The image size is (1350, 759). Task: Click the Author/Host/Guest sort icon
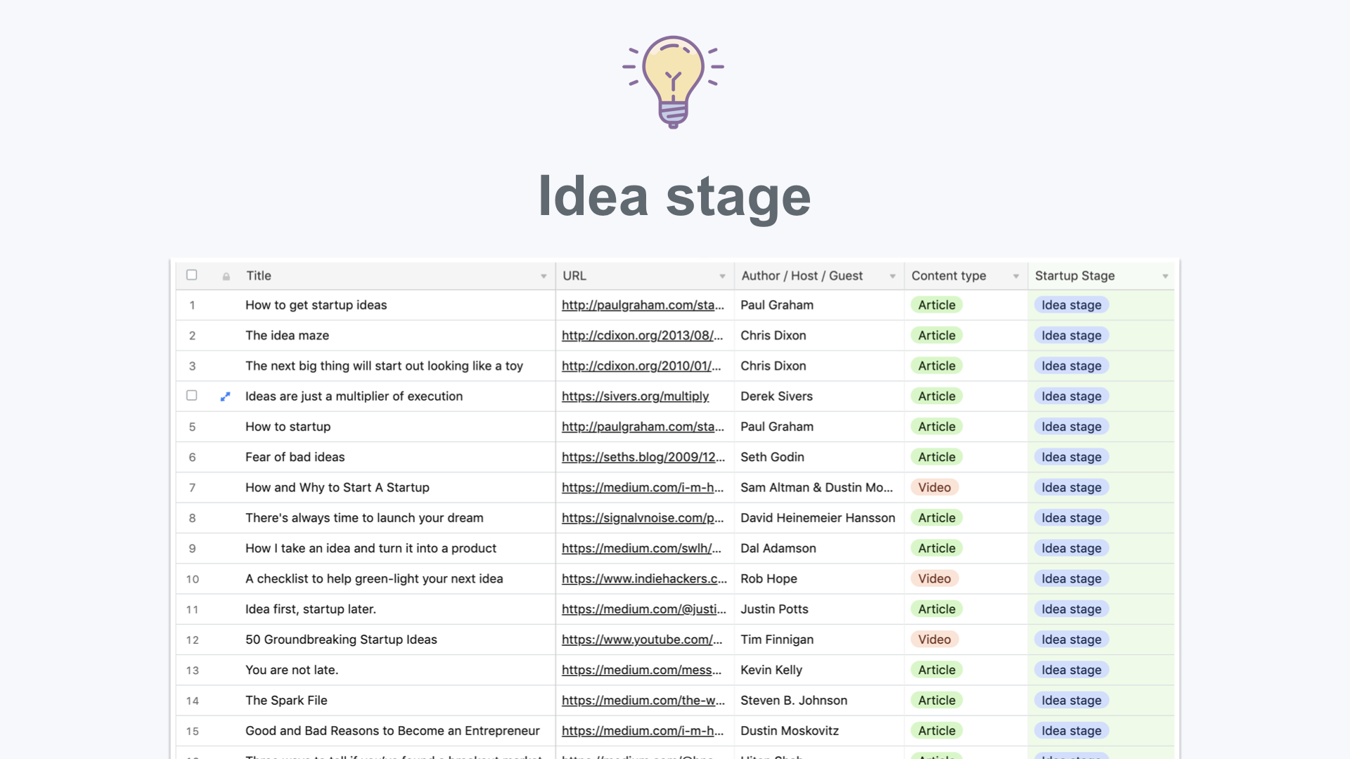tap(892, 275)
